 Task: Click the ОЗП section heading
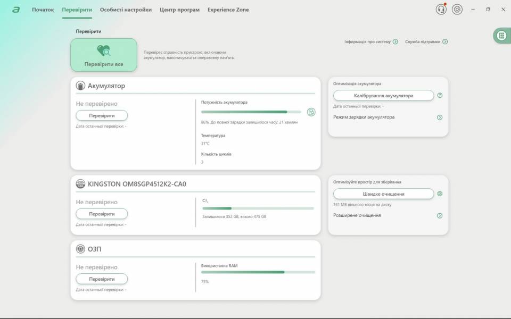pyautogui.click(x=95, y=249)
